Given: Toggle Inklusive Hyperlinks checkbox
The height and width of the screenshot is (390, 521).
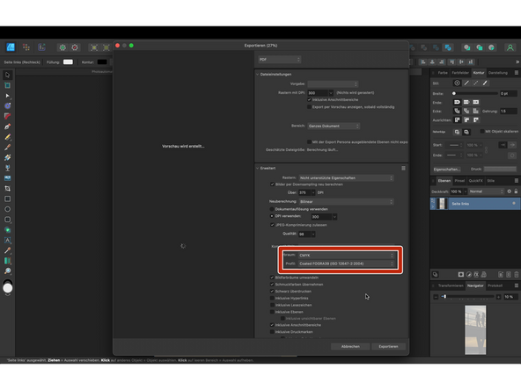Looking at the screenshot, I should point(272,298).
